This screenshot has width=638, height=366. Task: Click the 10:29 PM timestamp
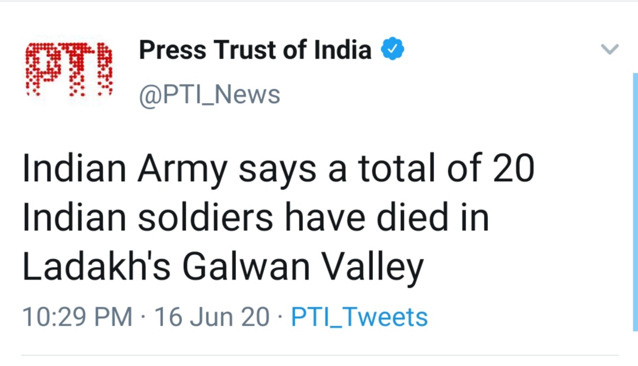[77, 317]
